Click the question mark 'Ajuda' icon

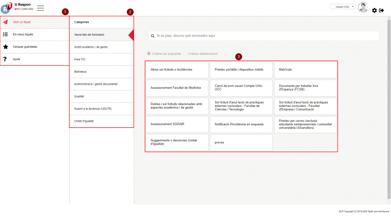[5, 59]
